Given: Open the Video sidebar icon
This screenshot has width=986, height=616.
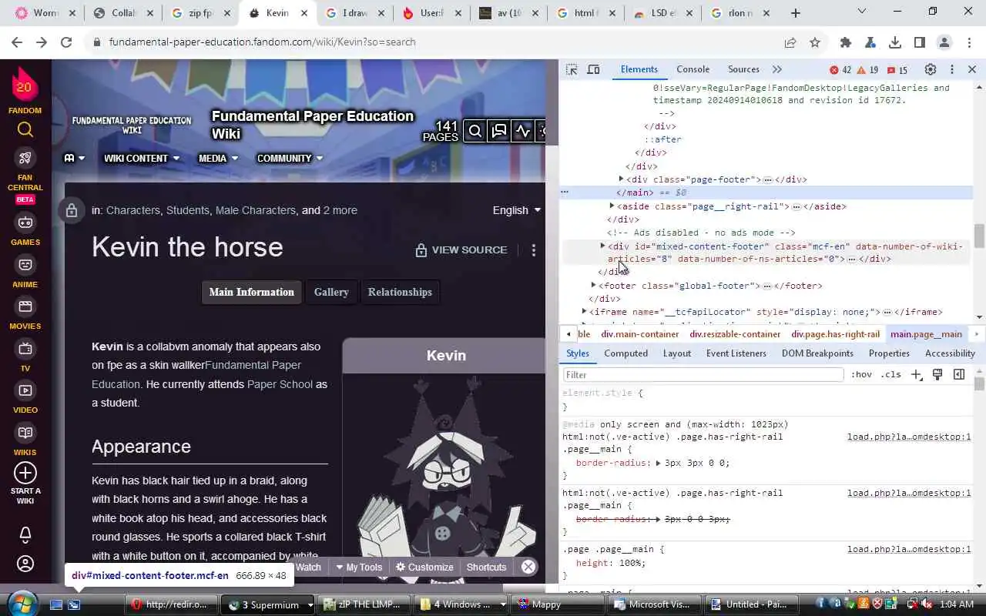Looking at the screenshot, I should (25, 390).
